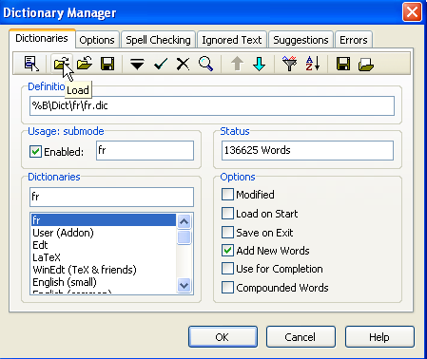Image resolution: width=427 pixels, height=359 pixels.
Task: Select the Dictionaries tab
Action: pyautogui.click(x=42, y=38)
